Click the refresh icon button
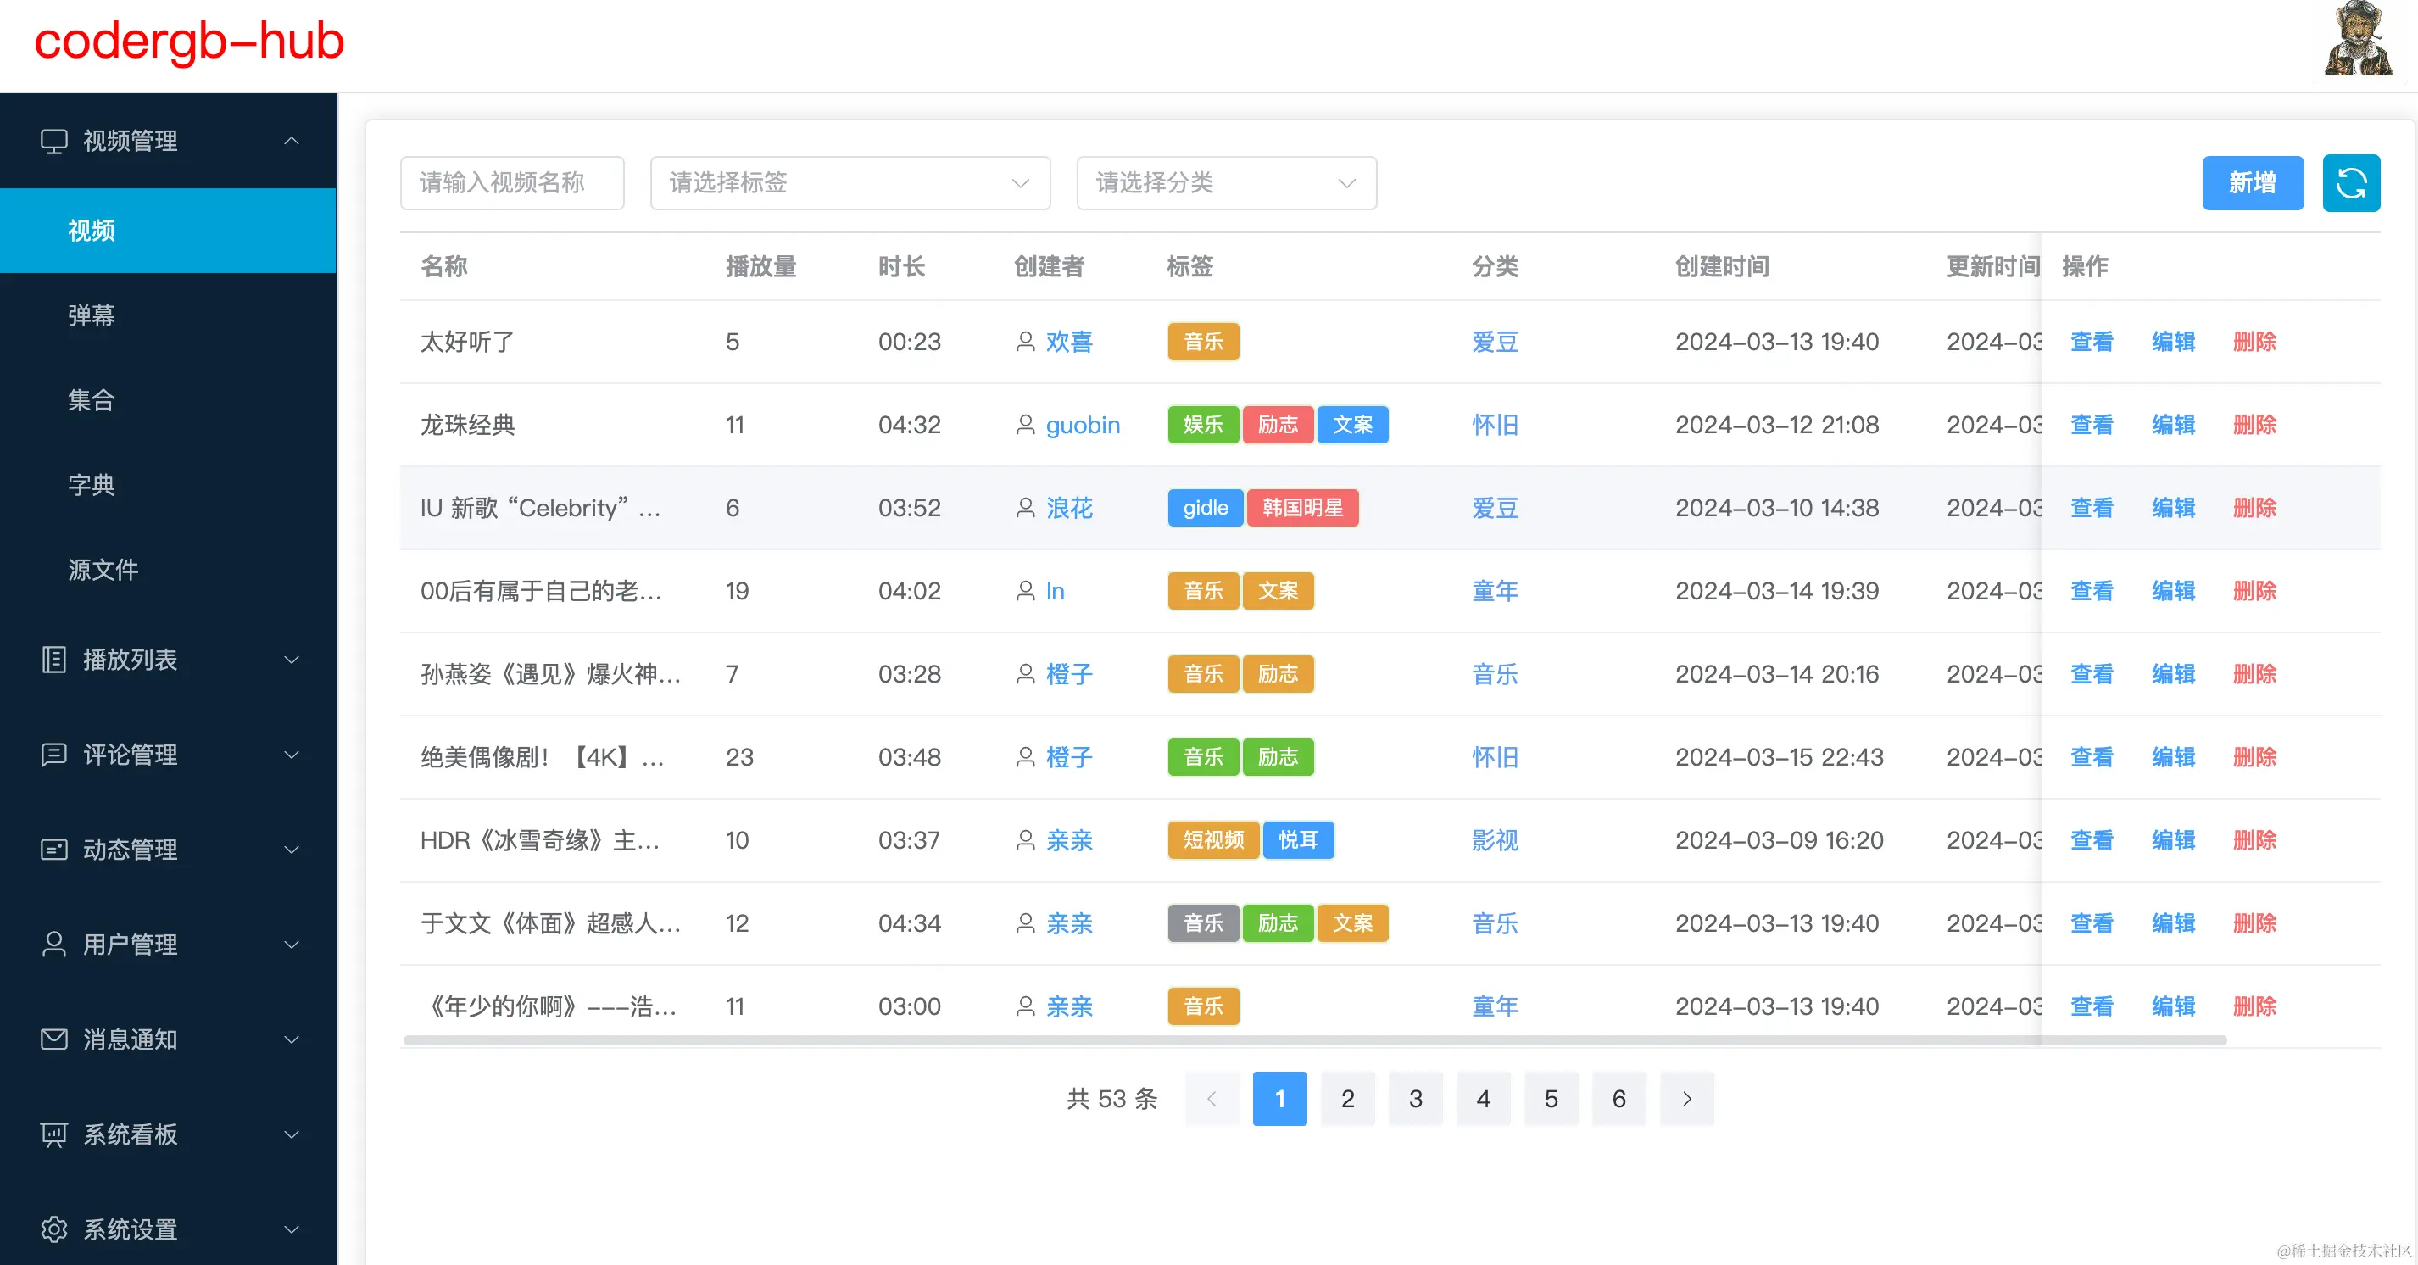The width and height of the screenshot is (2418, 1265). point(2350,183)
